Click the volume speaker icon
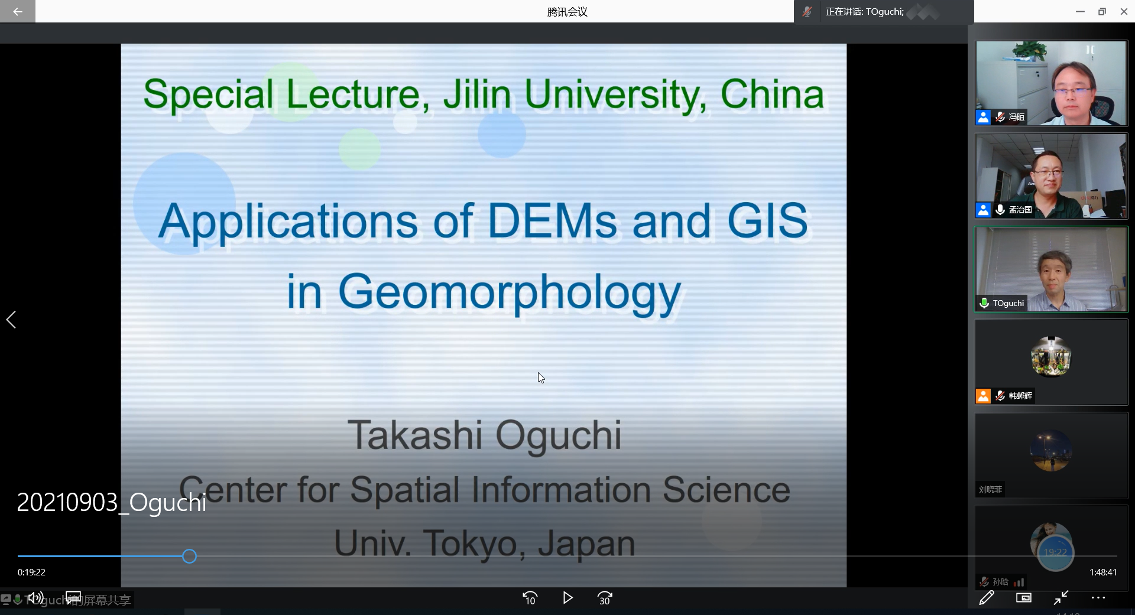1135x615 pixels. click(35, 598)
